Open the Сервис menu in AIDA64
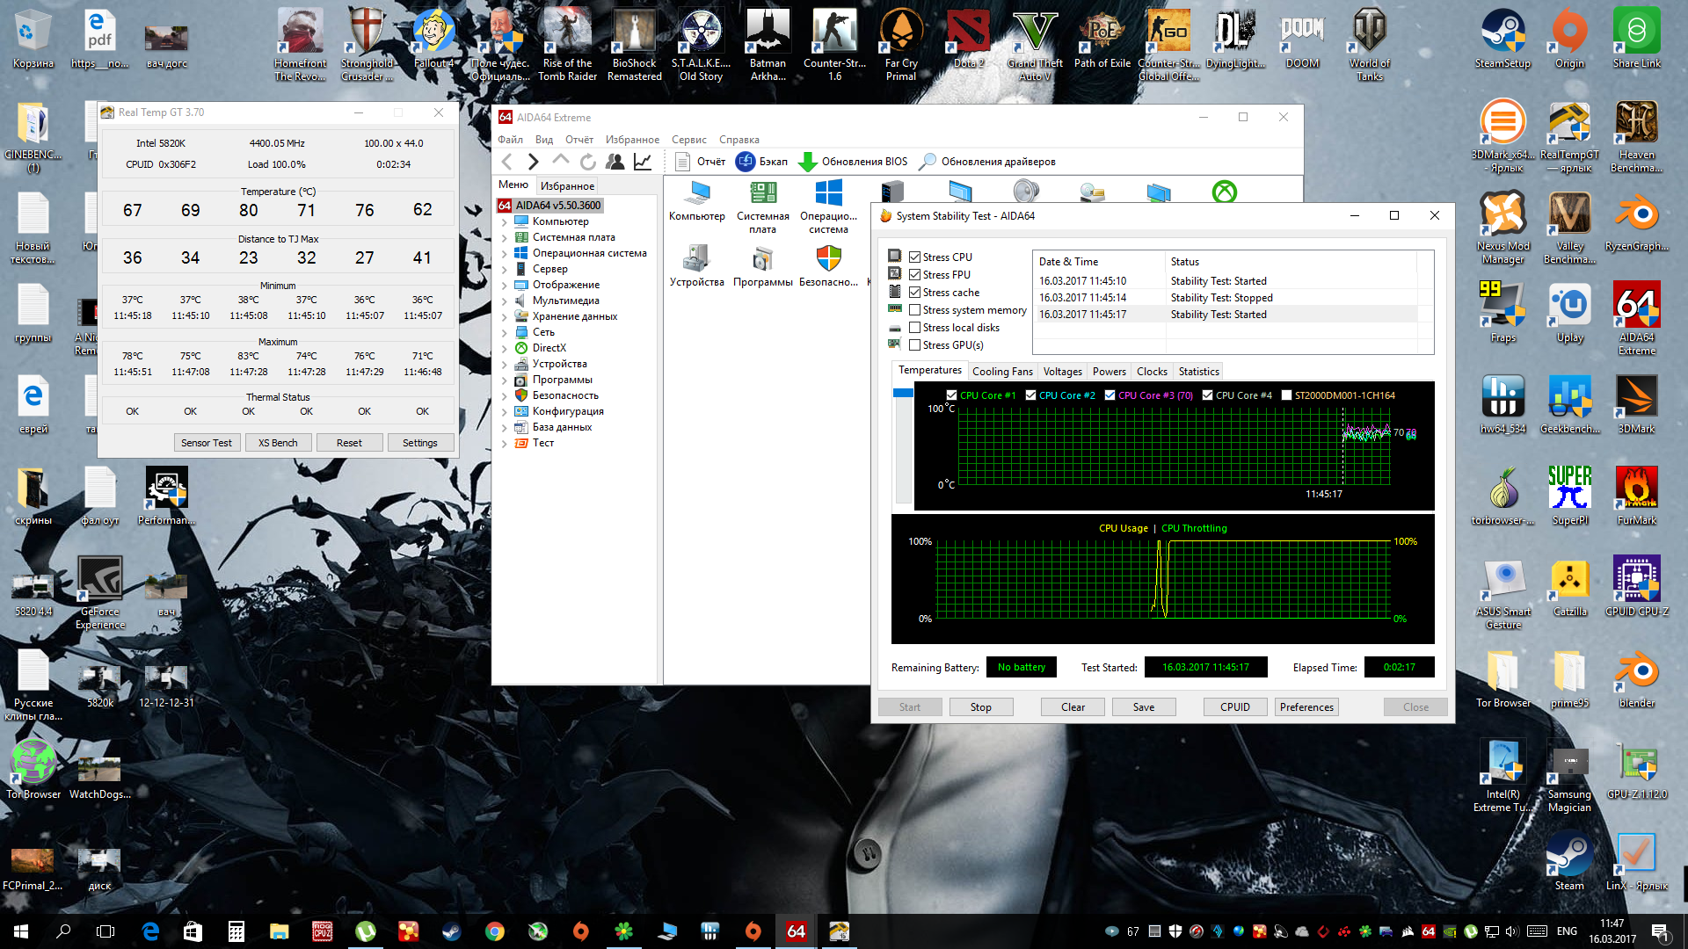 (x=688, y=140)
